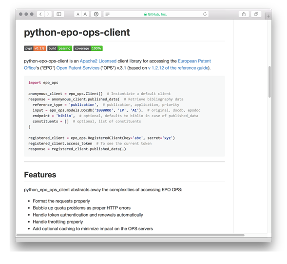This screenshot has height=264, width=287.
Task: Click 'Handle token authentication' bullet
Action: click(x=88, y=215)
